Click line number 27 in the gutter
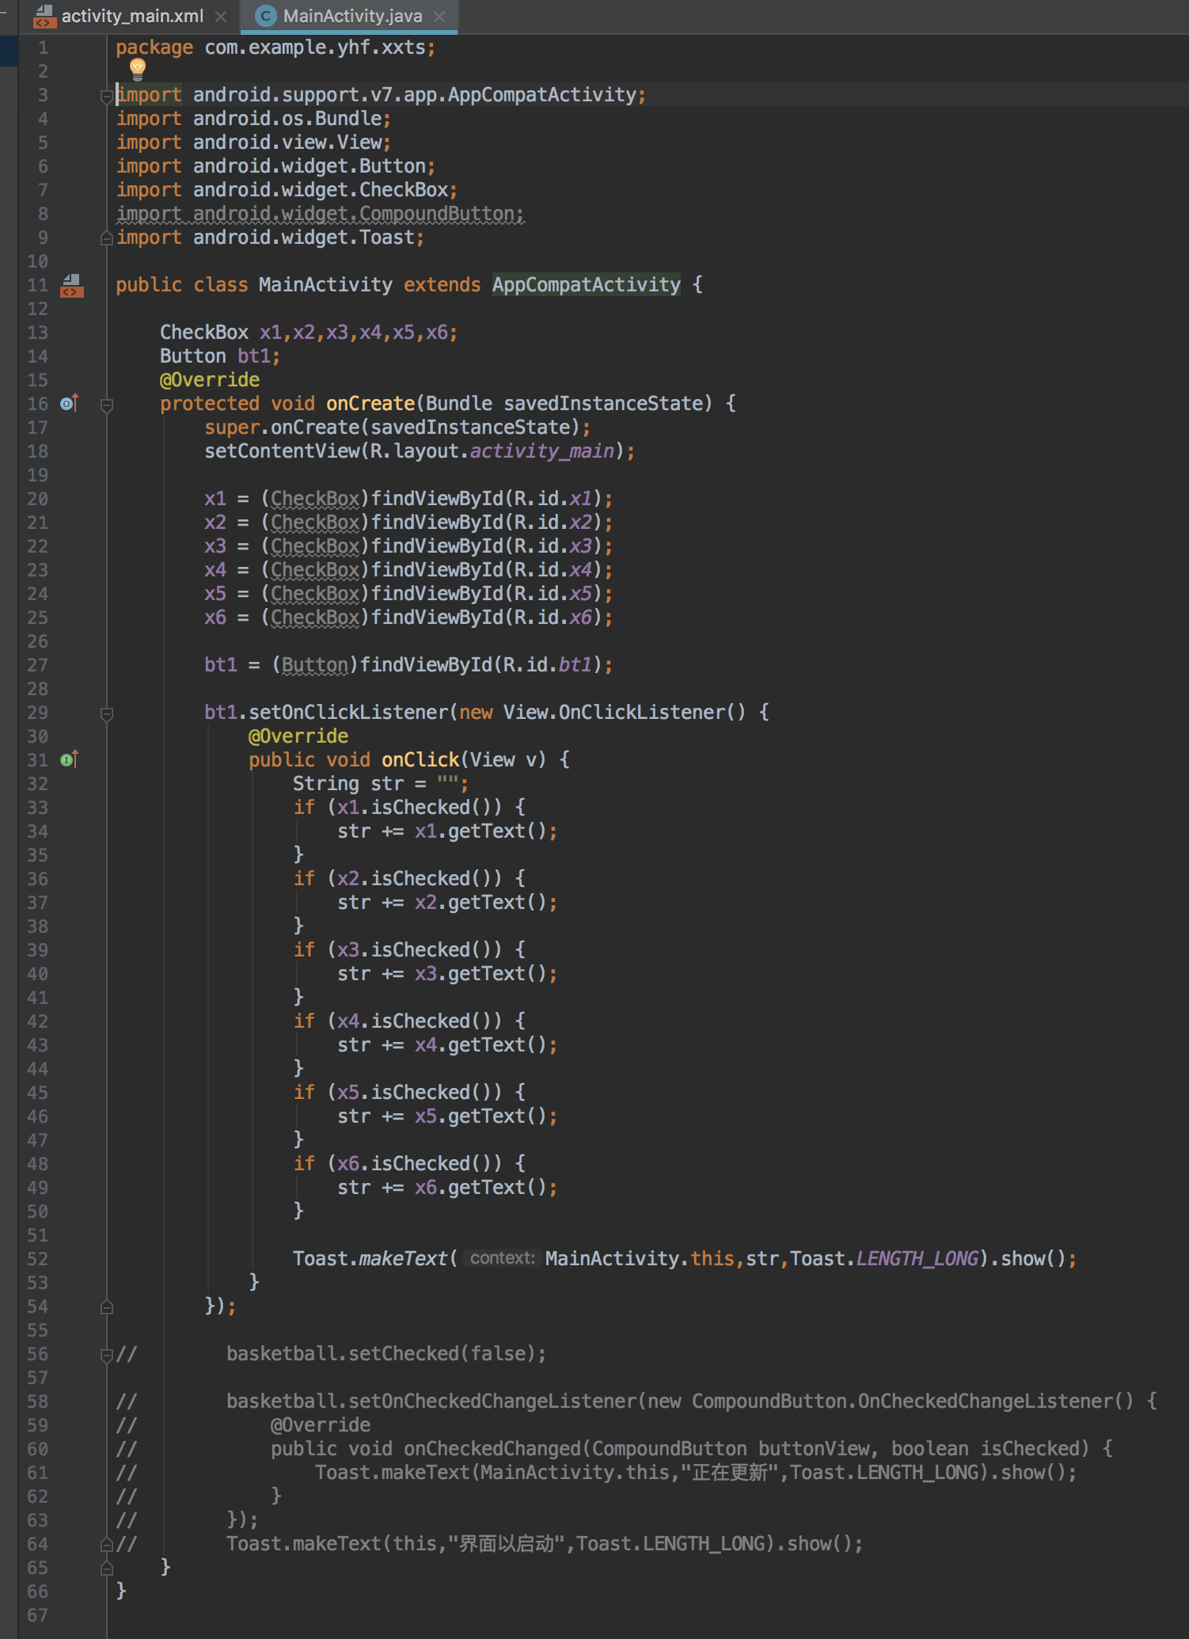The width and height of the screenshot is (1189, 1639). pyautogui.click(x=37, y=665)
